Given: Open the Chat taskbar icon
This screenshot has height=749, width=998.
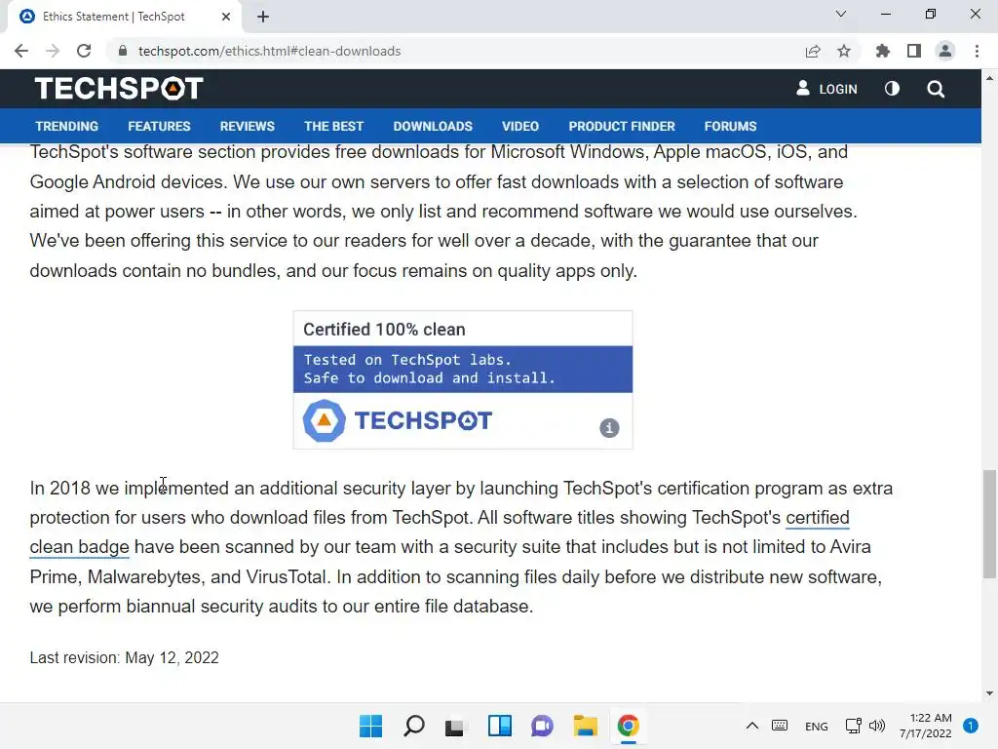Looking at the screenshot, I should (x=542, y=726).
